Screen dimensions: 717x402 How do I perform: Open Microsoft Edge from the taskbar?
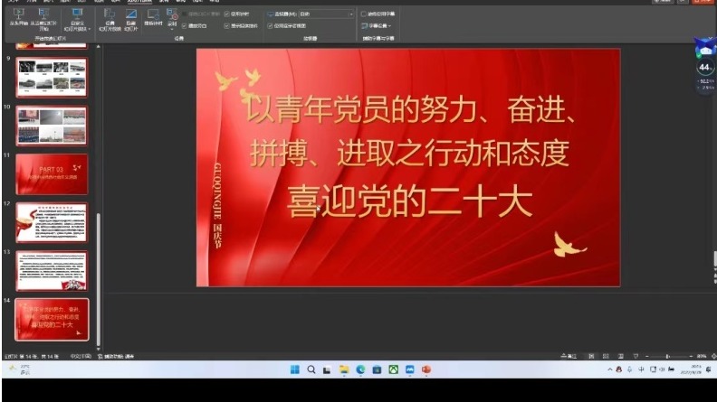(360, 370)
